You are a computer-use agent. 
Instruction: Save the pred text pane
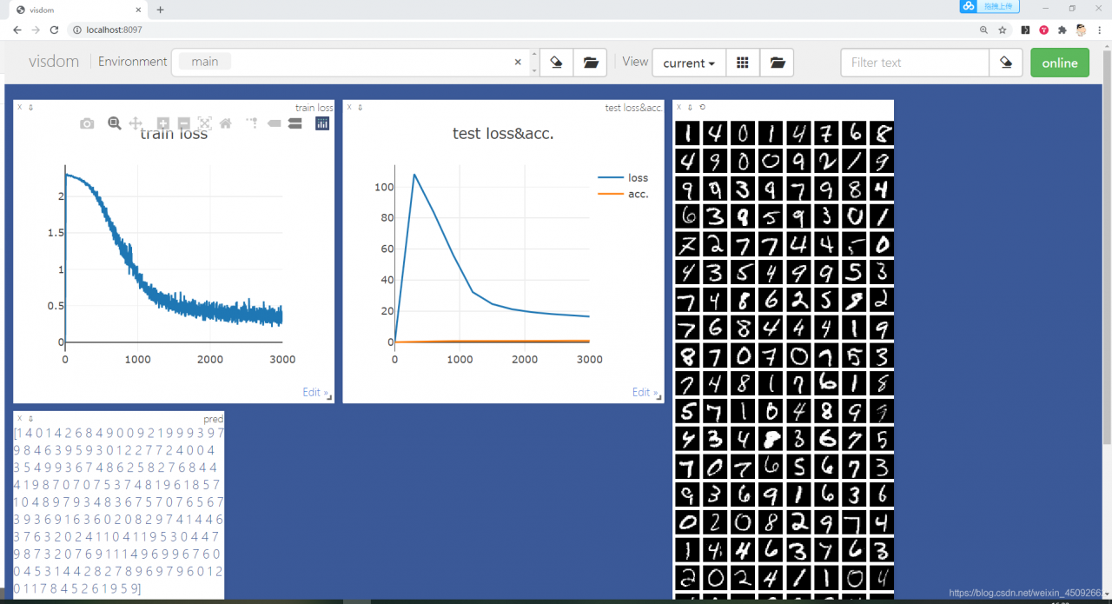pyautogui.click(x=30, y=419)
